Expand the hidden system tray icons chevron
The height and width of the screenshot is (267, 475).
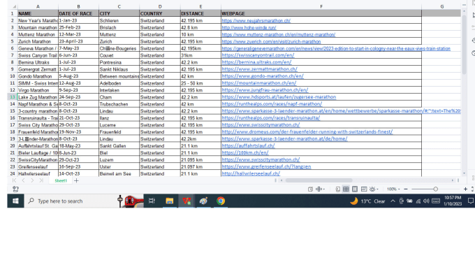coord(393,201)
